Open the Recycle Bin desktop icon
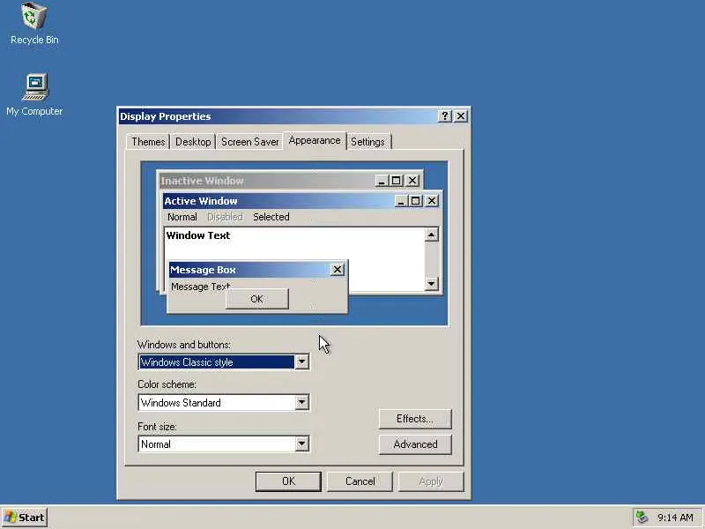This screenshot has width=705, height=529. (x=34, y=24)
